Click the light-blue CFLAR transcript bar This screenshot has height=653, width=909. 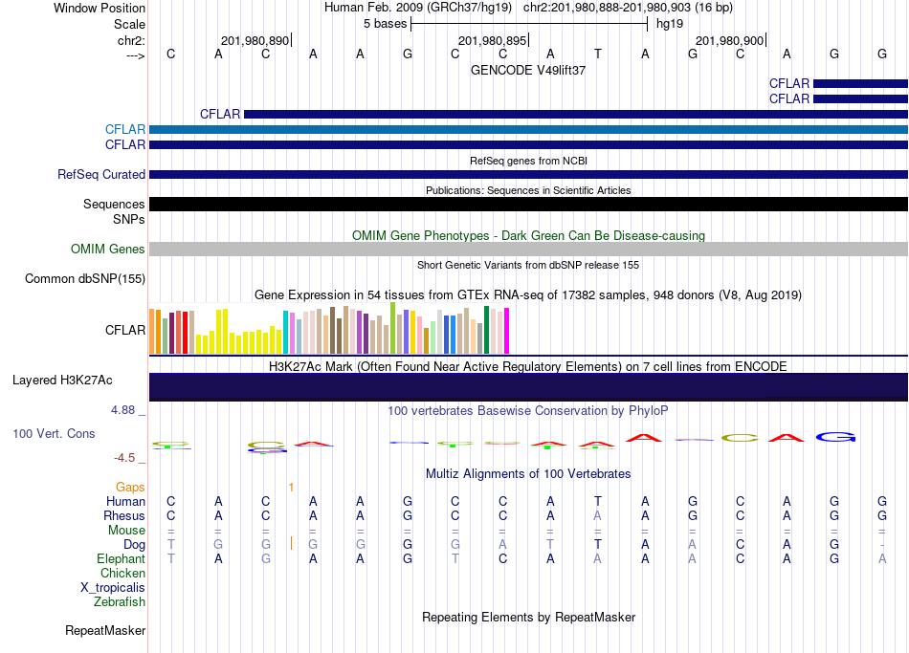528,130
